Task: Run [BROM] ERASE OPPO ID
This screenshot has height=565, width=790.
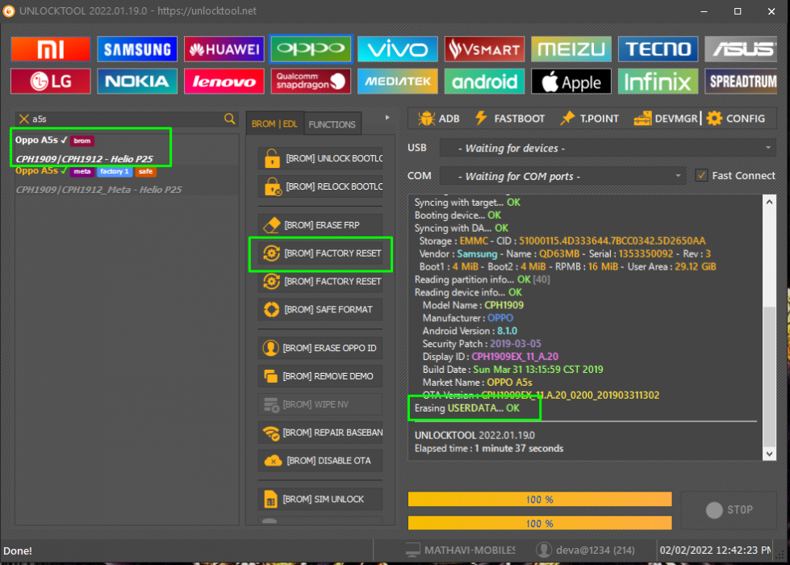Action: [x=320, y=348]
